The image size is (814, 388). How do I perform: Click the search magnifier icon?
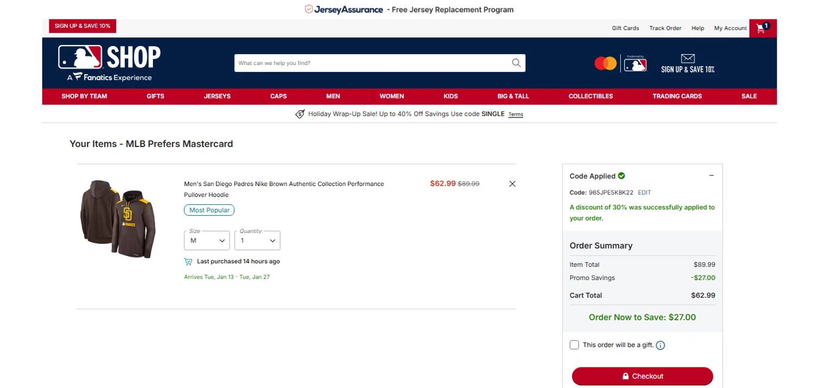click(516, 63)
